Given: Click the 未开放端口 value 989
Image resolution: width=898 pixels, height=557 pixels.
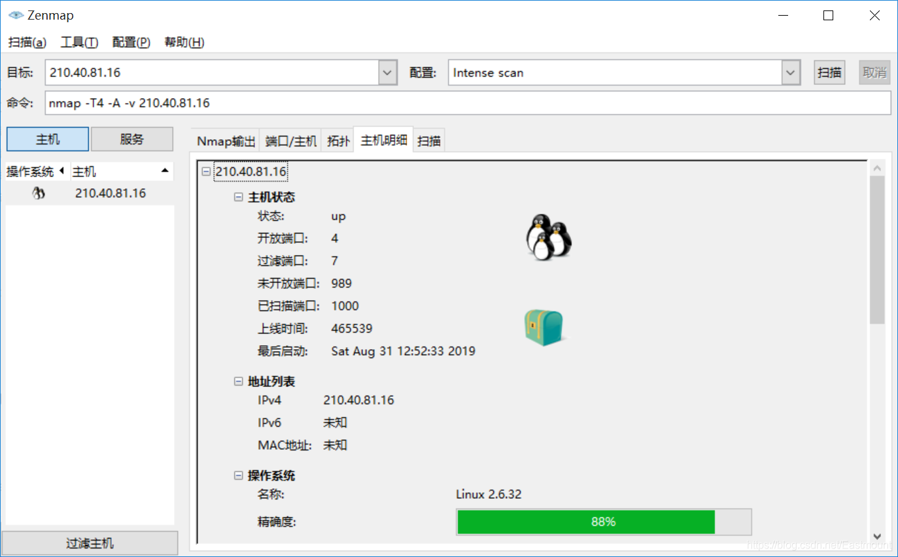Looking at the screenshot, I should 341,284.
